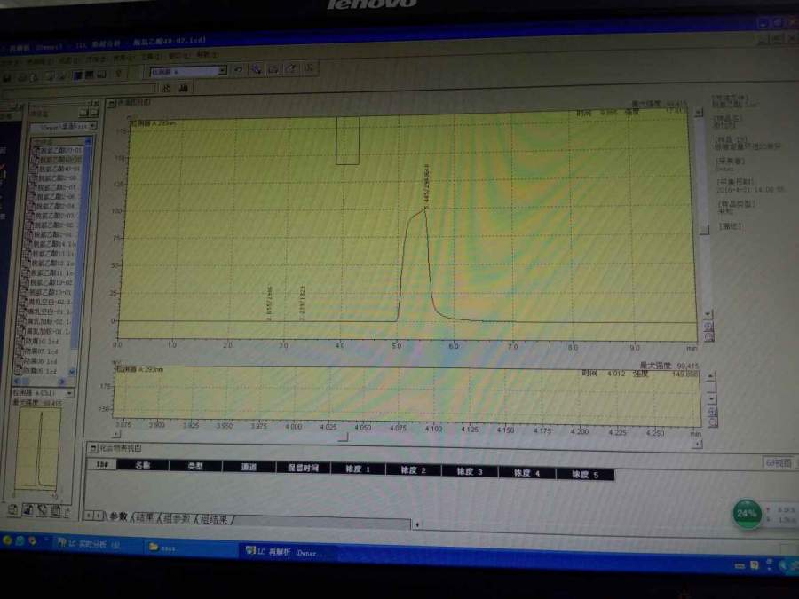Click first icon in bottom-left assistant bar
This screenshot has width=799, height=599.
(13, 509)
